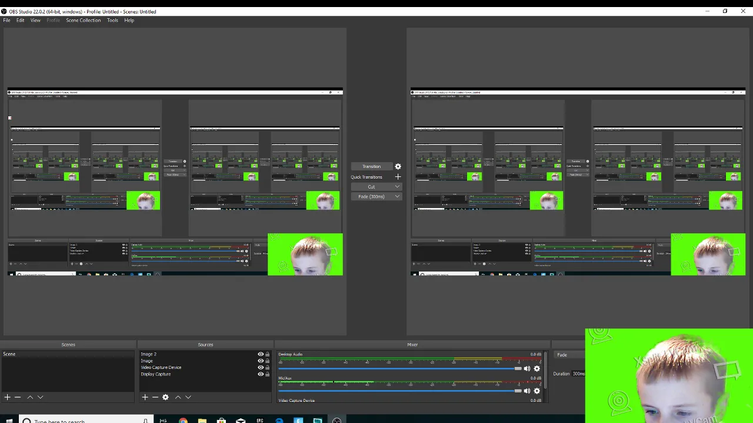Image resolution: width=753 pixels, height=423 pixels.
Task: Click the Transition button
Action: pyautogui.click(x=371, y=166)
